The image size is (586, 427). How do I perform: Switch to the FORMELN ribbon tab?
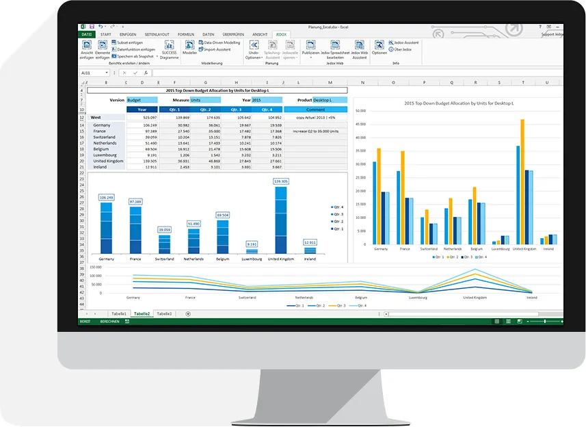pos(186,34)
